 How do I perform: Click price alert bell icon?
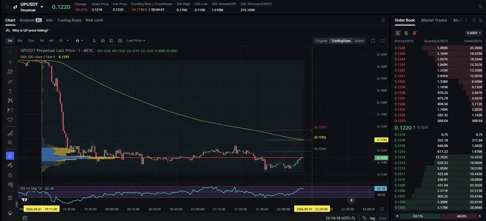tap(383, 20)
